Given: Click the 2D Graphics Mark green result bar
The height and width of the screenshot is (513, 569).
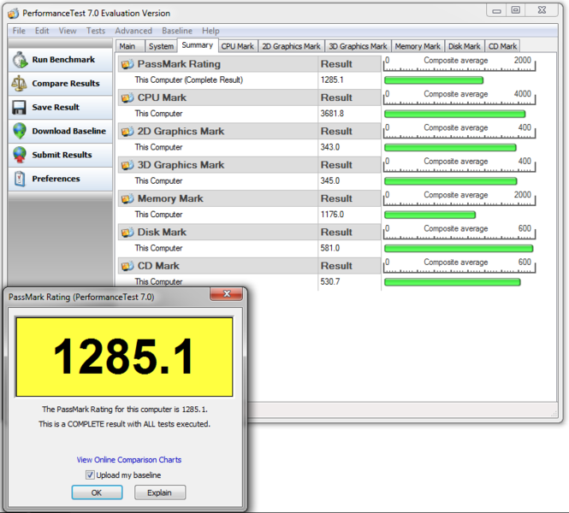Looking at the screenshot, I should (450, 148).
